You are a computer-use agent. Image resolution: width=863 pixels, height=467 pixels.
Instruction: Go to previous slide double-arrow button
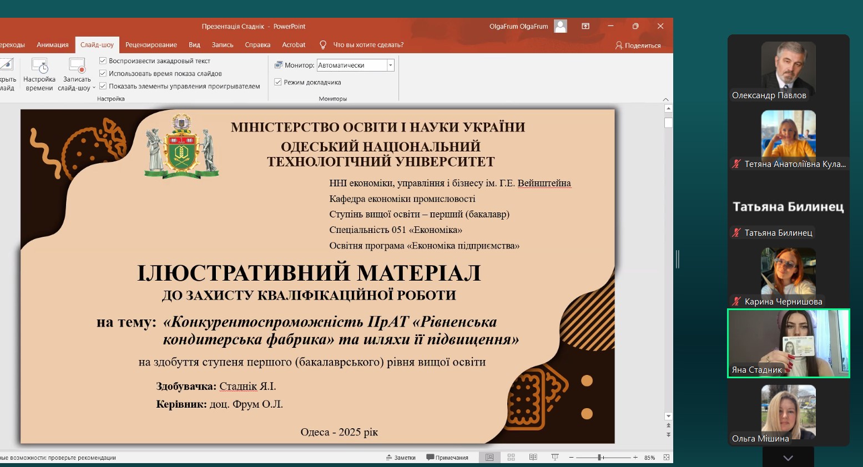coord(668,426)
